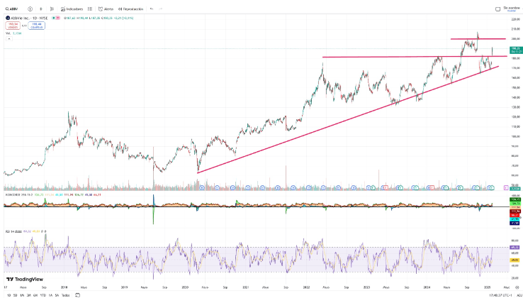Open the candlestick chart type menu
The width and height of the screenshot is (523, 298).
52,9
